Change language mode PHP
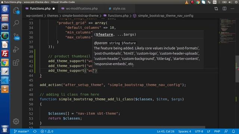 (x=217, y=131)
